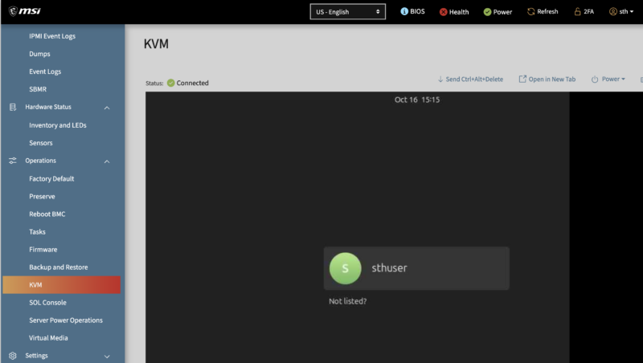
Task: Select Reboot BMC option
Action: tap(47, 214)
